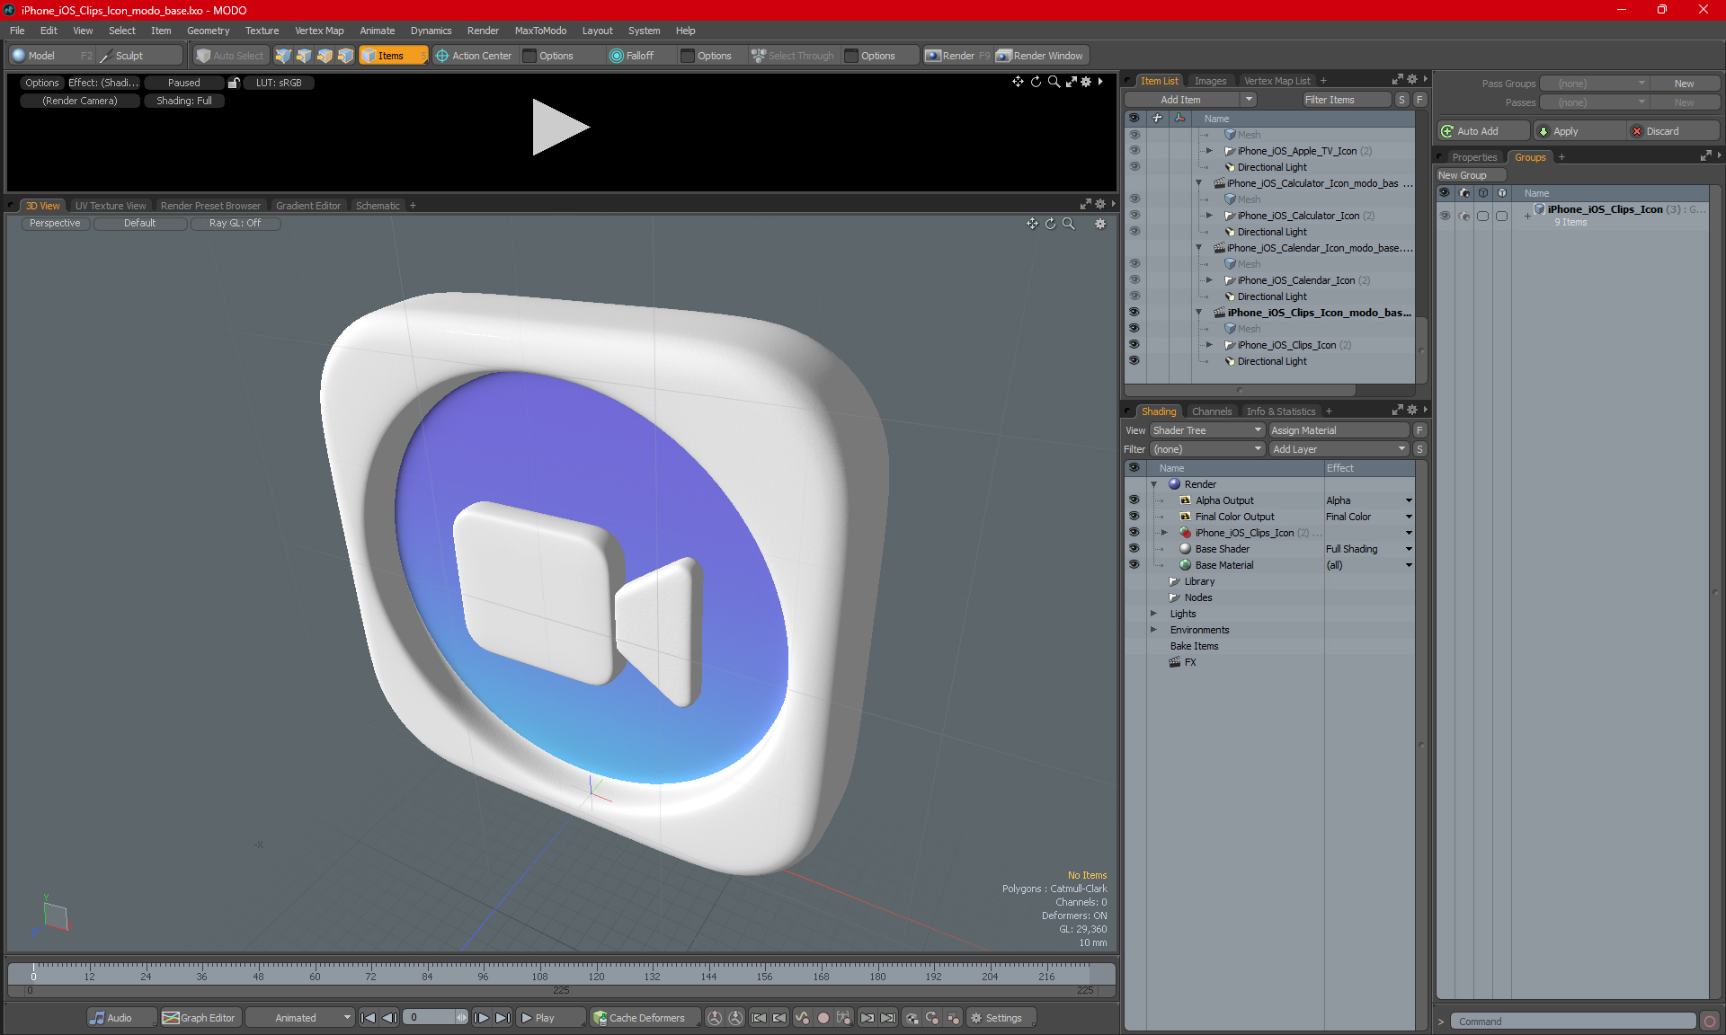Go to last frame in timeline
This screenshot has height=1035, width=1726.
pyautogui.click(x=503, y=1018)
